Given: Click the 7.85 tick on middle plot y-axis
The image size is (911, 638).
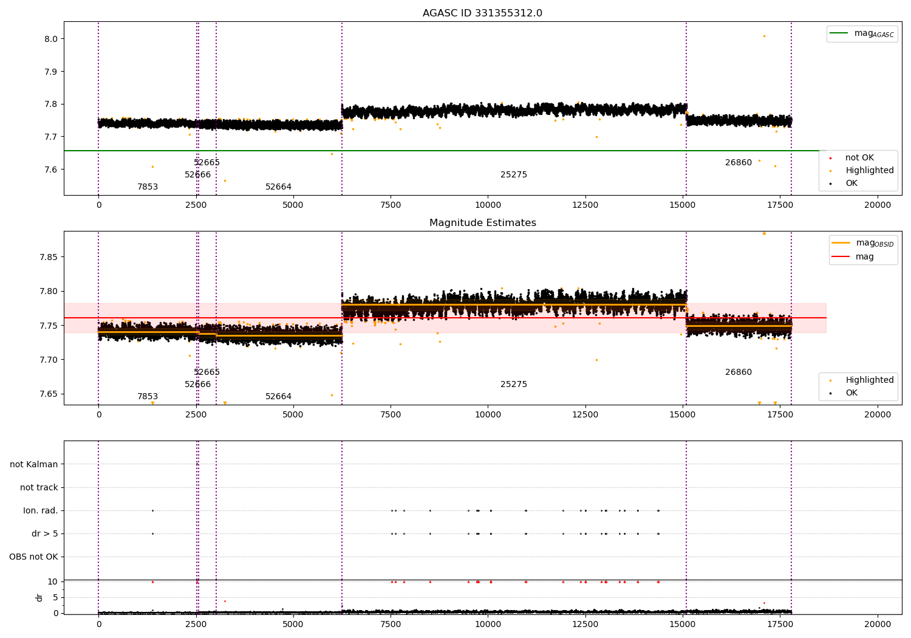Looking at the screenshot, I should click(x=49, y=258).
